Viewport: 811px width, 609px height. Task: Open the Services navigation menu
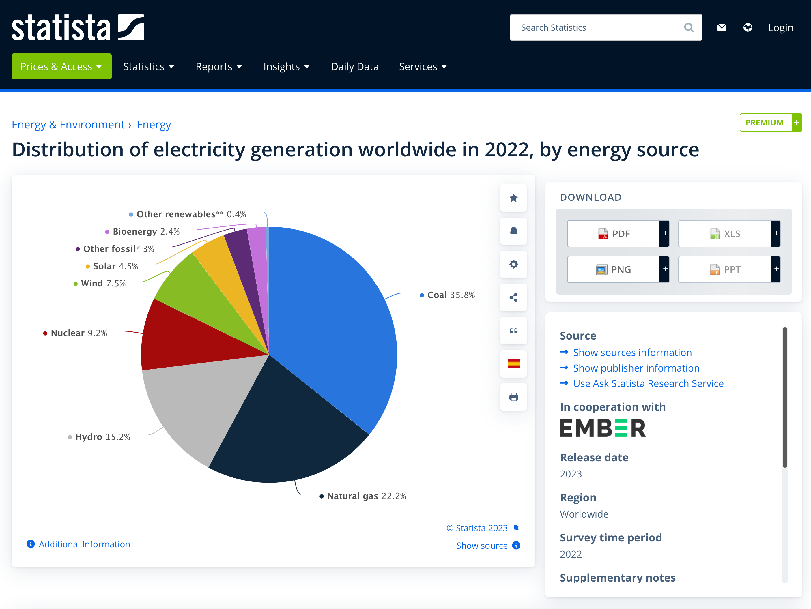[423, 66]
